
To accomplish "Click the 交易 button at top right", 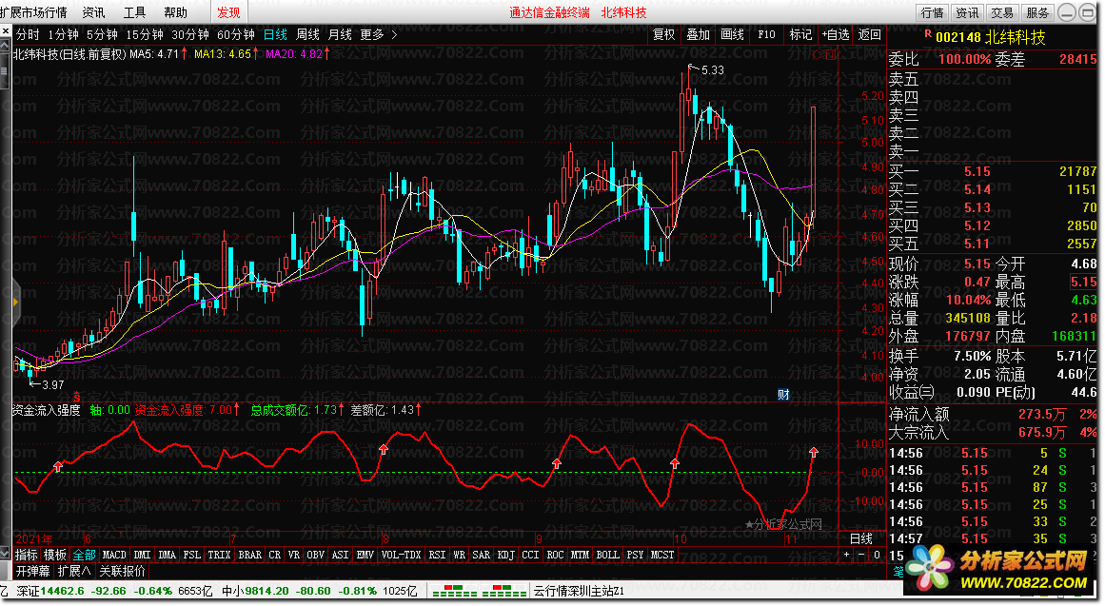I will click(x=1001, y=12).
